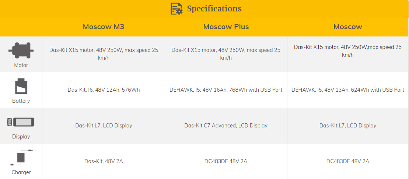Select the Moscow column header

pos(348,27)
